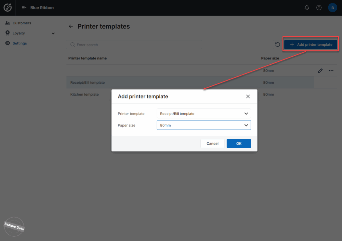Screen dimensions: 342x241
Task: Open the notifications bell
Action: [x=307, y=8]
